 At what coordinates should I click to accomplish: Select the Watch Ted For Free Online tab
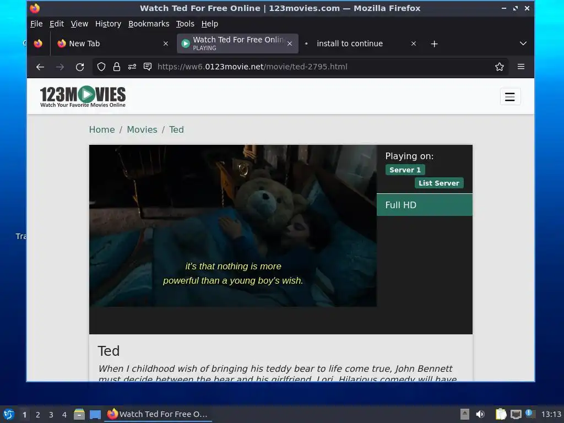point(237,44)
